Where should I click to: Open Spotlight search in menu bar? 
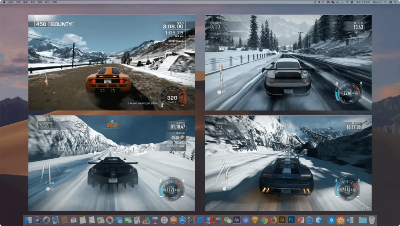[386, 2]
